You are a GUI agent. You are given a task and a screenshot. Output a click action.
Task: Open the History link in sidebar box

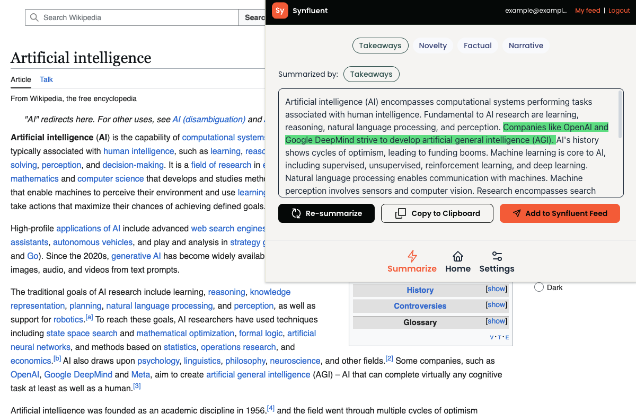420,290
